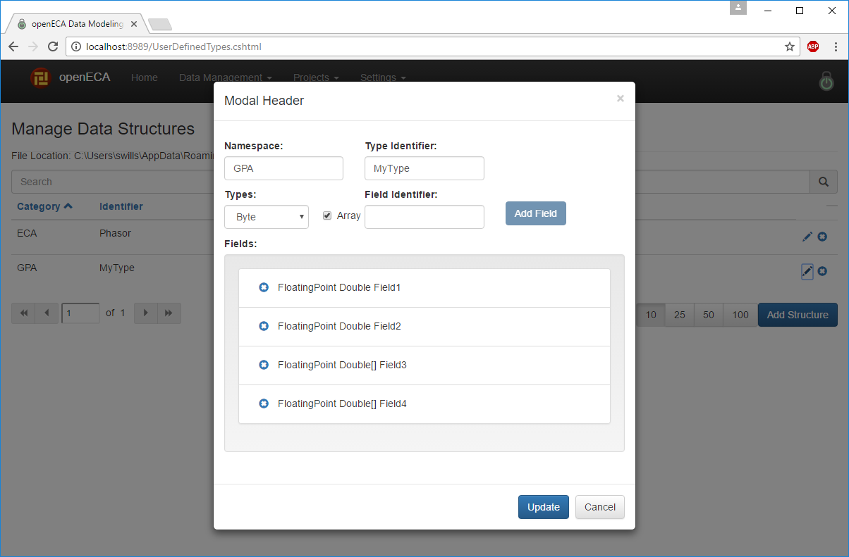Click the AdBlock Plus extension icon

point(813,46)
